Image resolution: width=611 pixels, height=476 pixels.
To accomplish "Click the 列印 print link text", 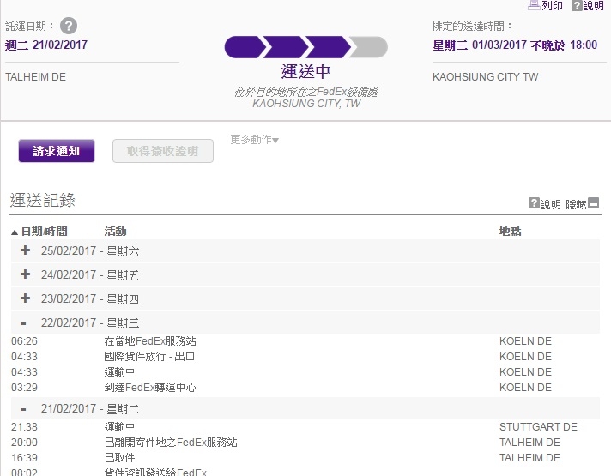I will tap(552, 5).
